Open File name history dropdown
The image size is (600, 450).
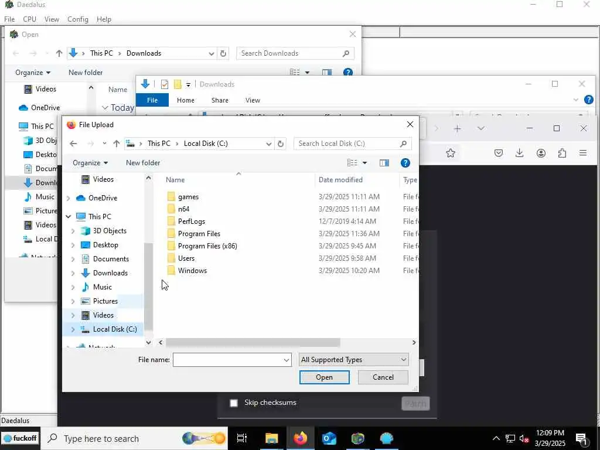286,360
